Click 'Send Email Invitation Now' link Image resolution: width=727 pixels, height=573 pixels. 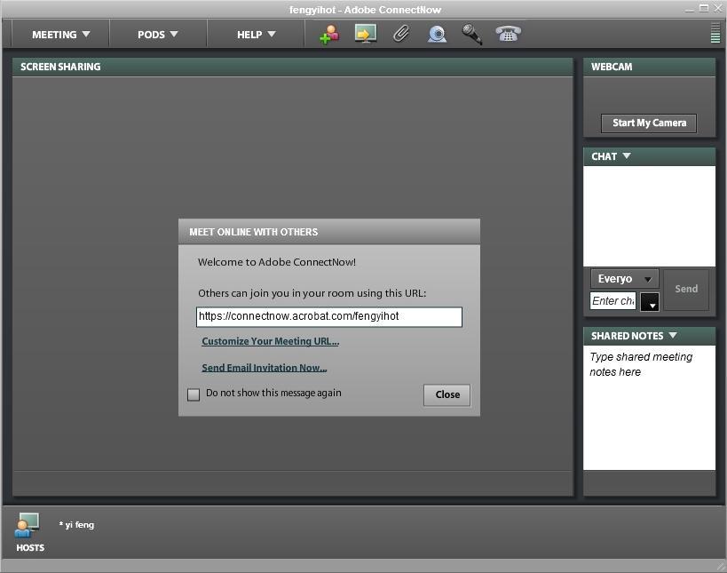point(264,368)
